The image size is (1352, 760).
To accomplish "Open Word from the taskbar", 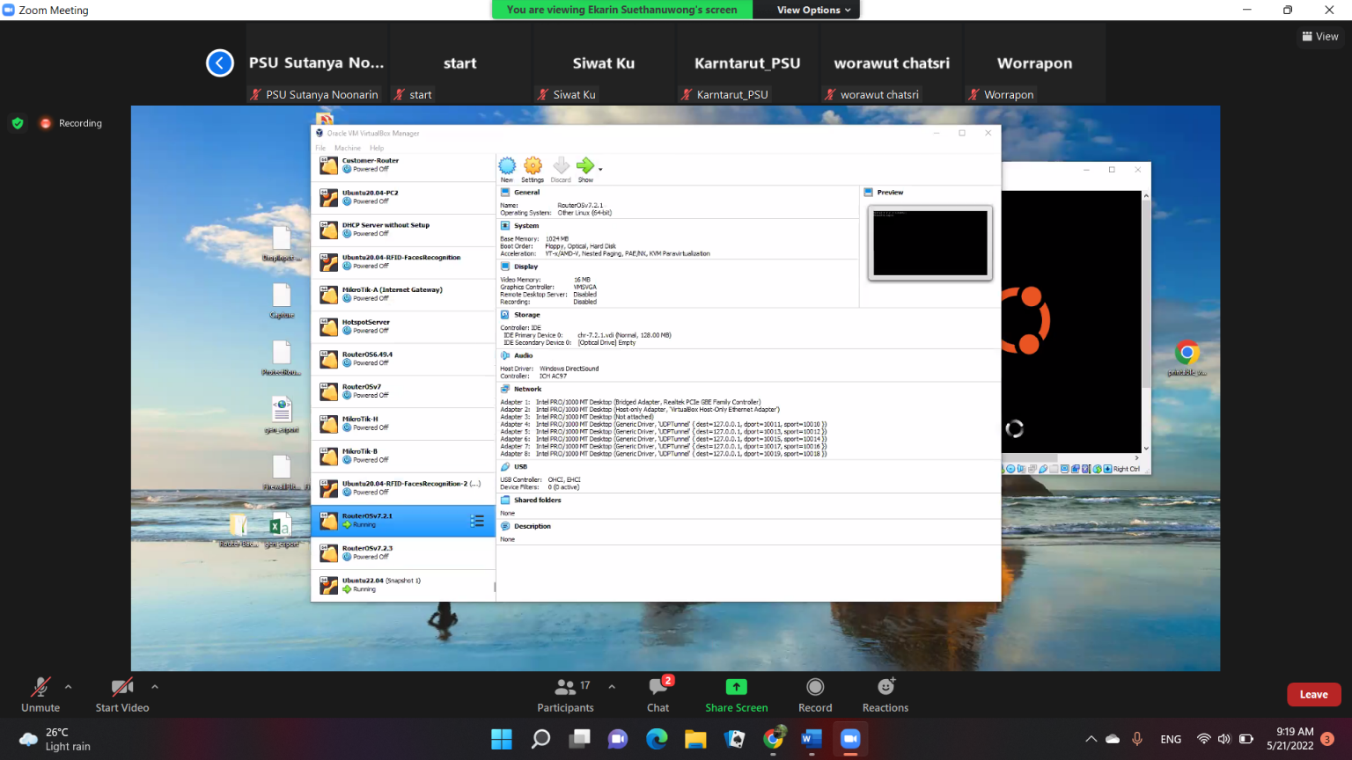I will (x=811, y=739).
